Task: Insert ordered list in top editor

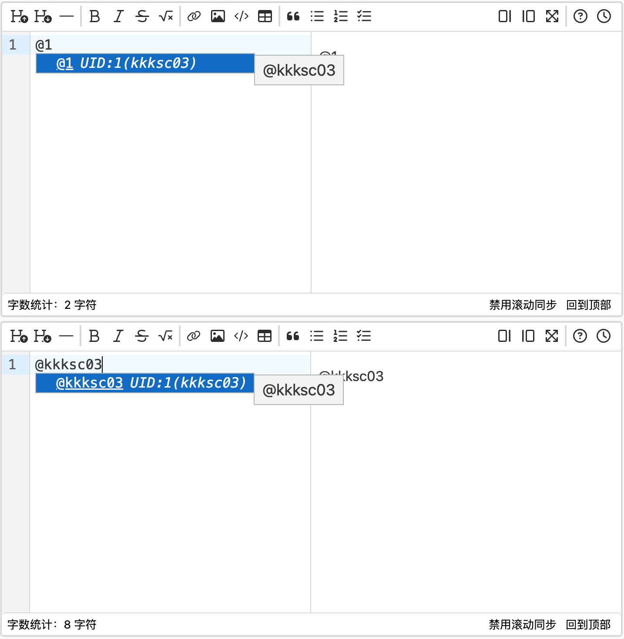Action: [x=341, y=17]
